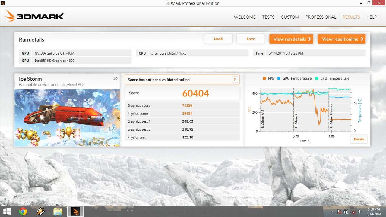Image resolution: width=386 pixels, height=217 pixels.
Task: Click the Run details heading
Action: click(31, 40)
